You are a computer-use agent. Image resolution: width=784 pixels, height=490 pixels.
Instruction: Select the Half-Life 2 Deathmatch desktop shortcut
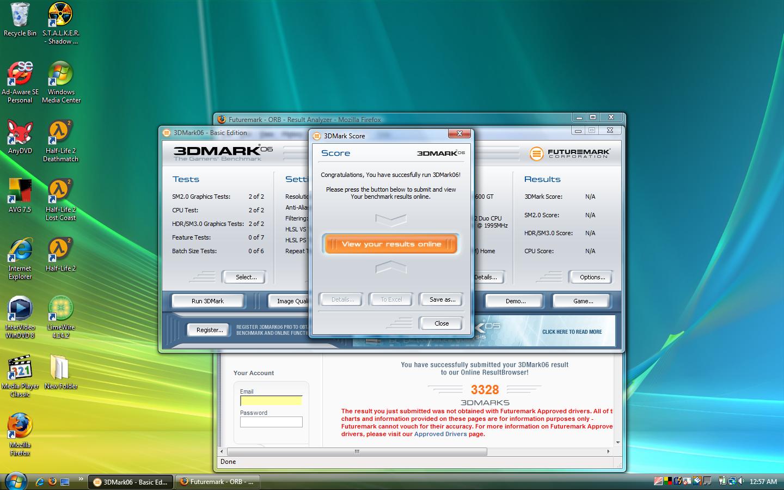coord(60,141)
